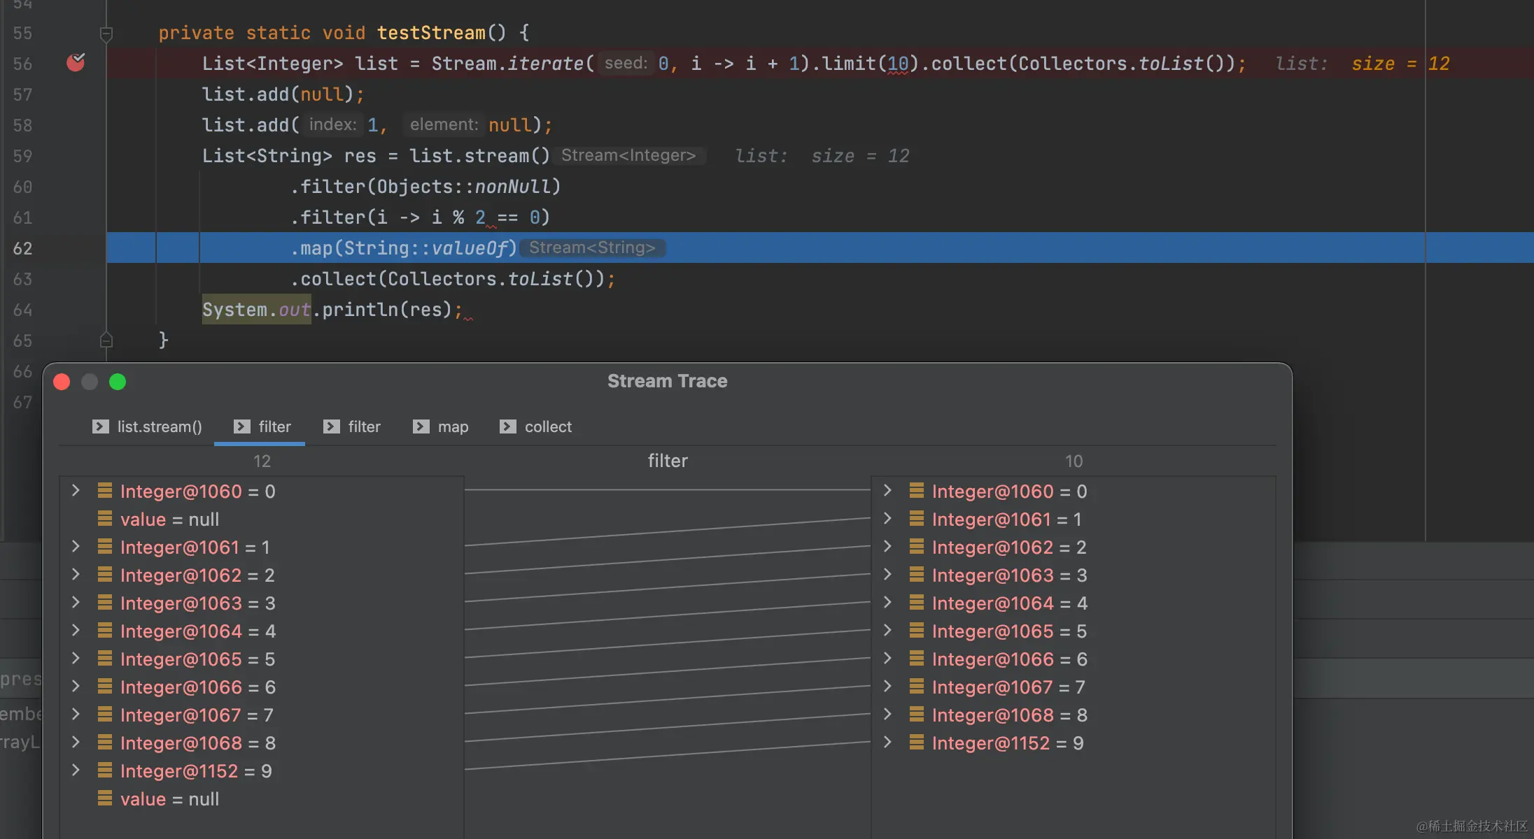Click line 63 collect statement in editor
1534x839 pixels.
(452, 279)
